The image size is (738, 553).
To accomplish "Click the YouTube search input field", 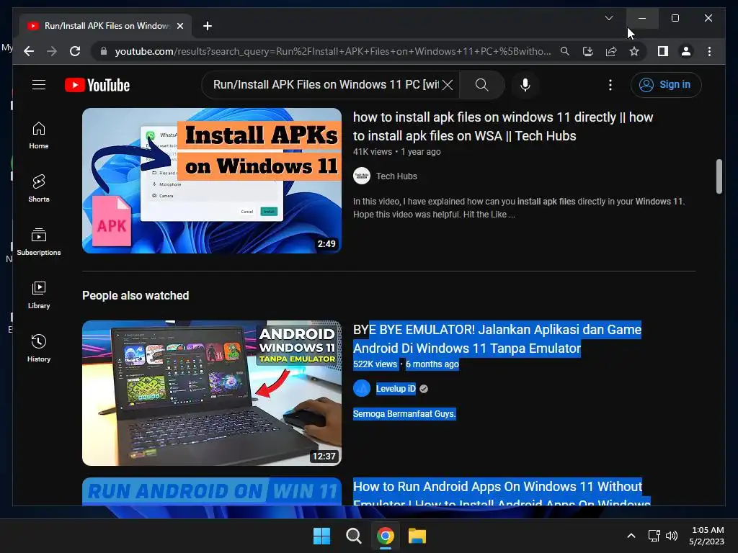I will click(x=325, y=85).
